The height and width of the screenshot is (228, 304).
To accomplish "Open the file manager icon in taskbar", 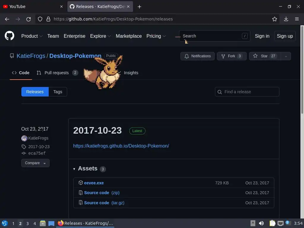I will pyautogui.click(x=43, y=223).
